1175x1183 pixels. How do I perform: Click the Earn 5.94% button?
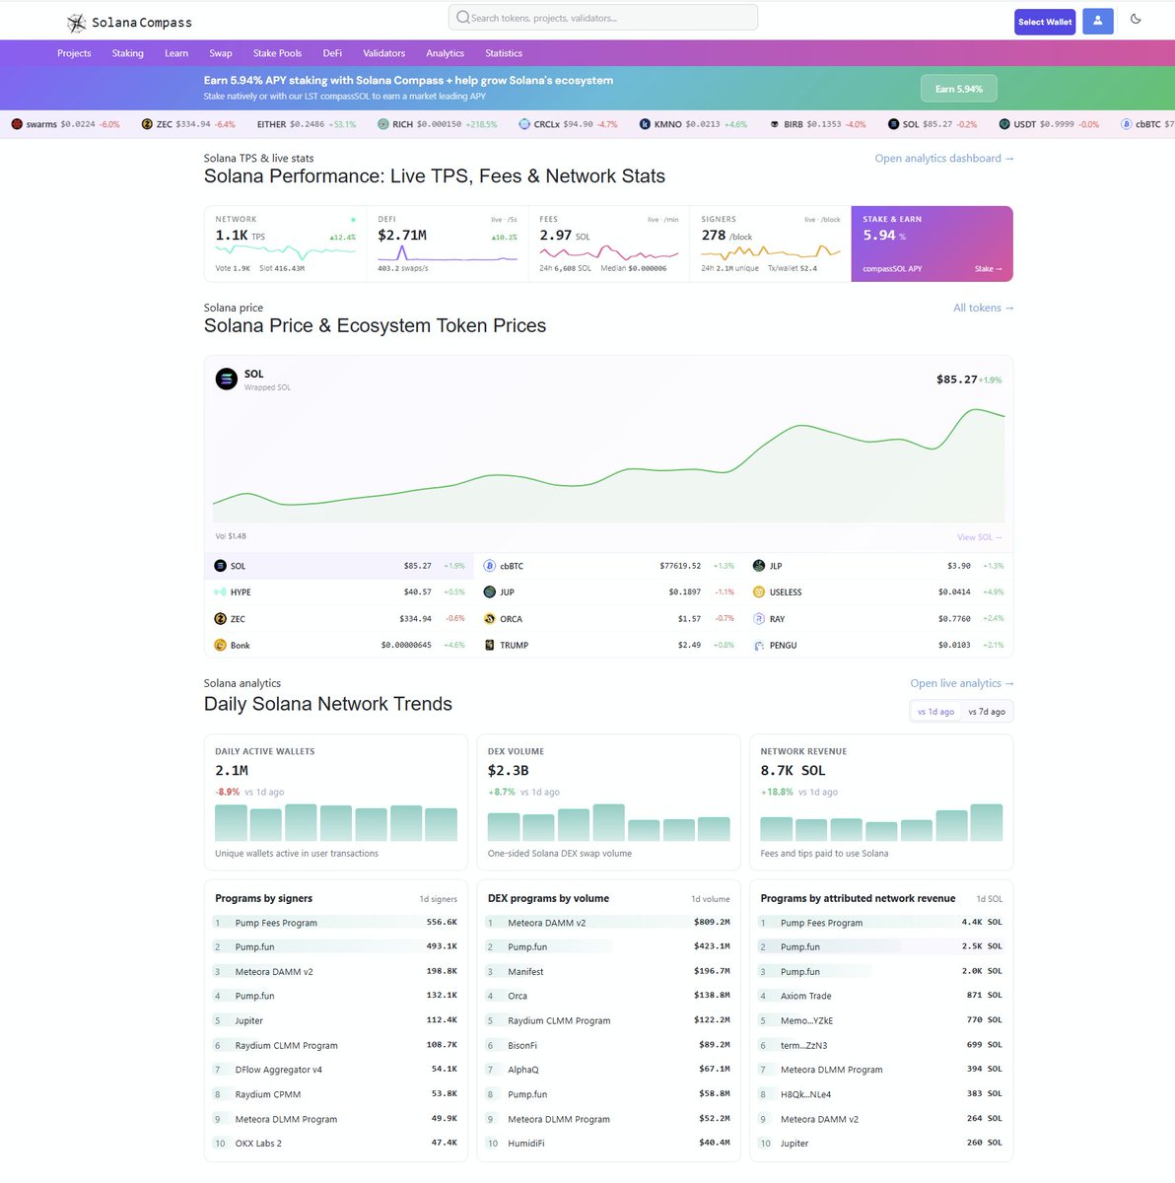[x=959, y=89]
